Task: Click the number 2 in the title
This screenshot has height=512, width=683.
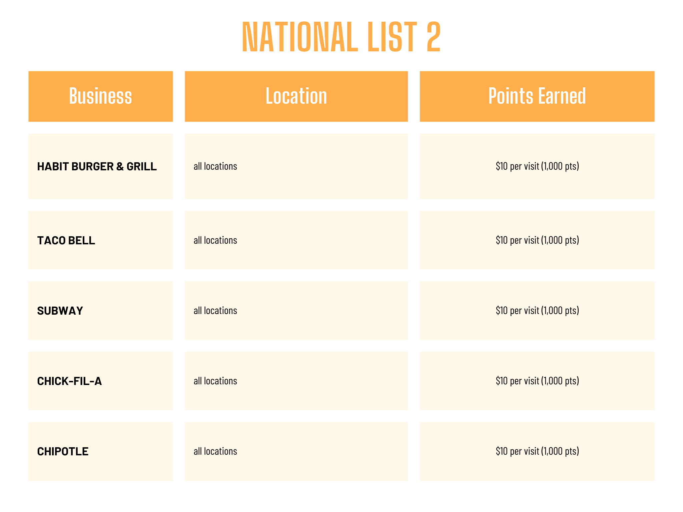Action: point(434,37)
